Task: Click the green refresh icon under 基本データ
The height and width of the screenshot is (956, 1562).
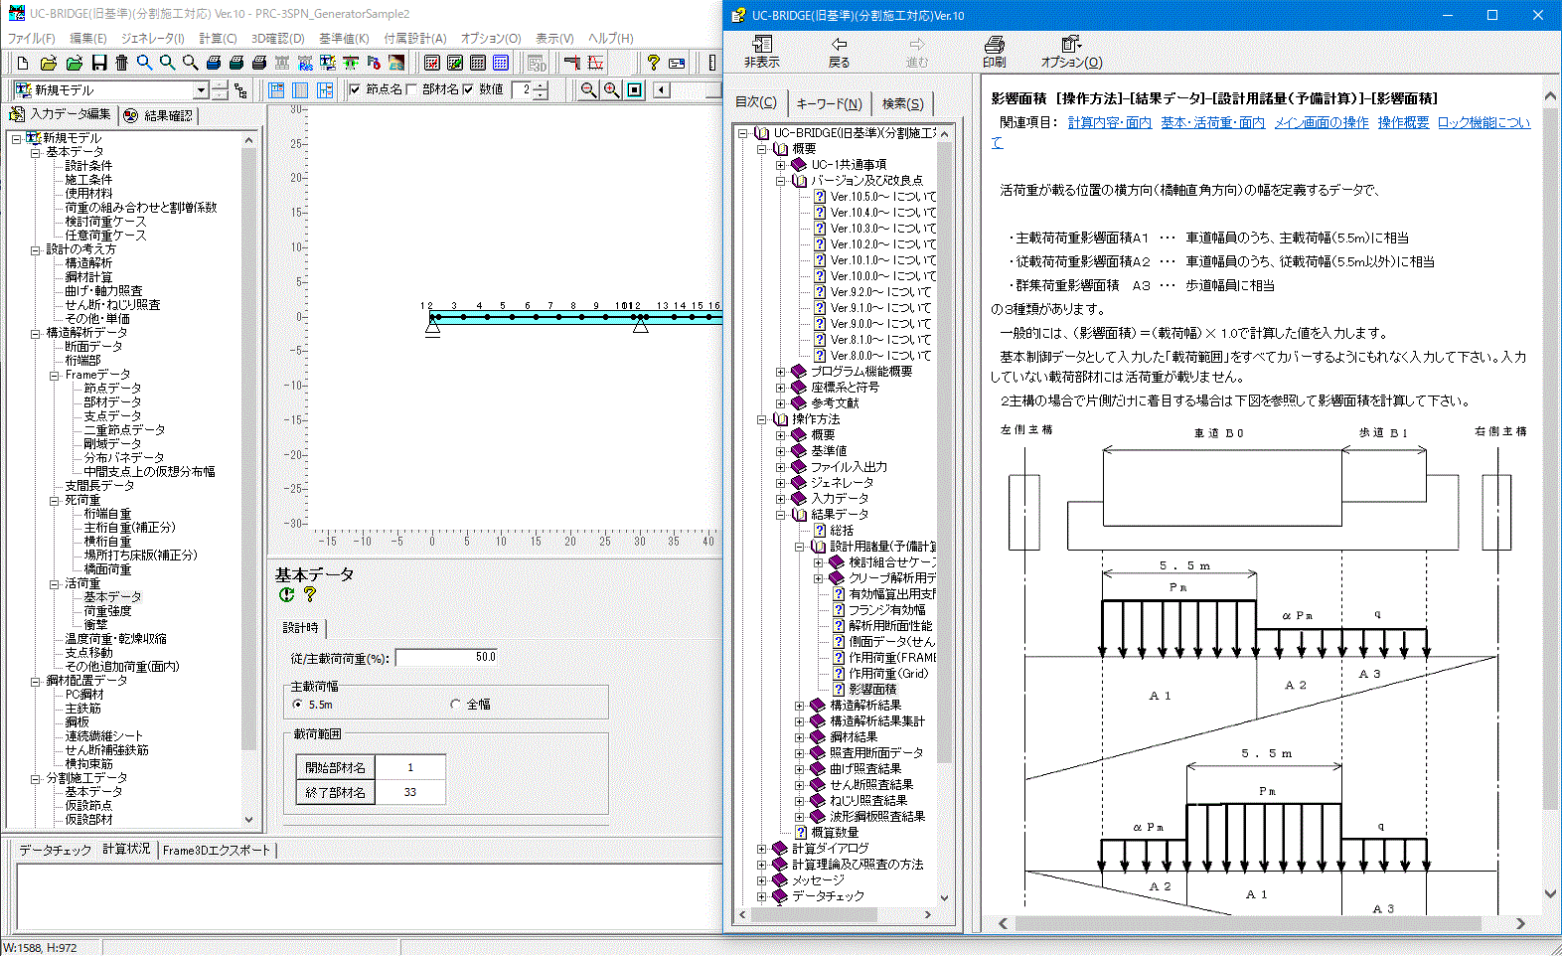Action: point(286,594)
